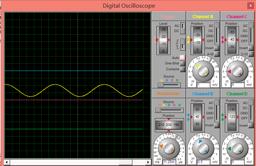Toggle the A+B button on Channel A

point(217,54)
